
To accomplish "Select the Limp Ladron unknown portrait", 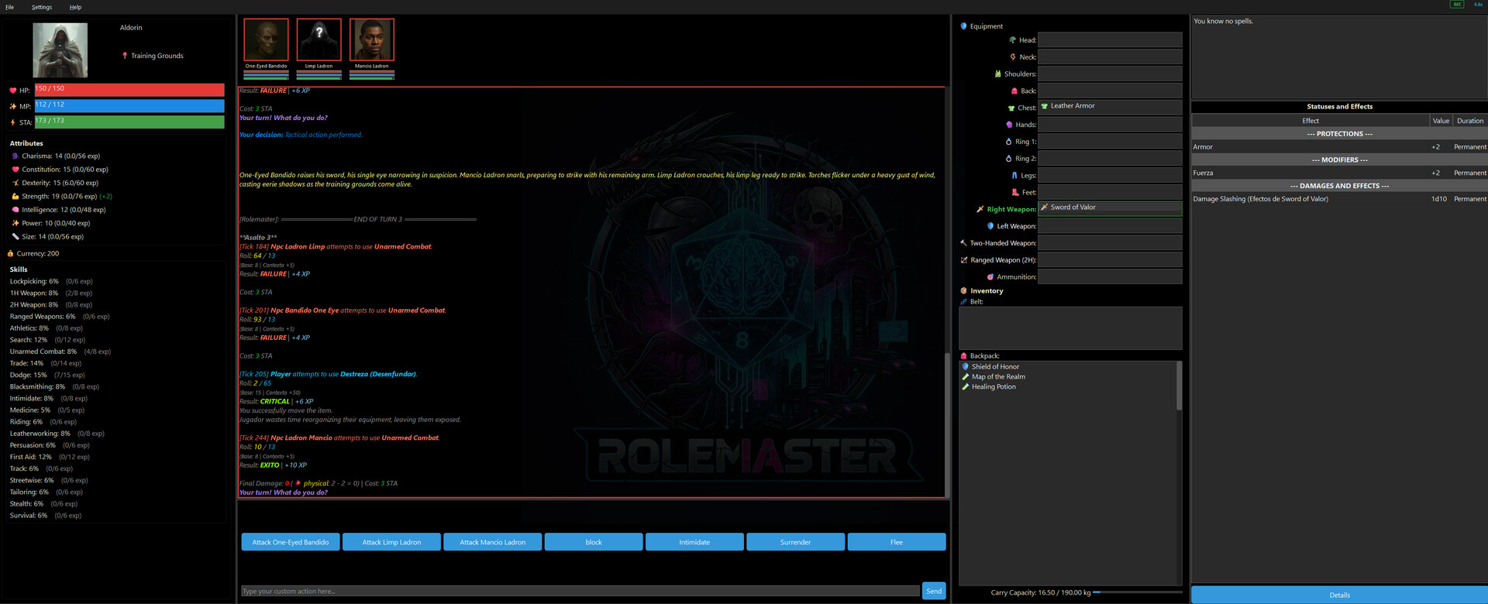I will click(x=319, y=40).
